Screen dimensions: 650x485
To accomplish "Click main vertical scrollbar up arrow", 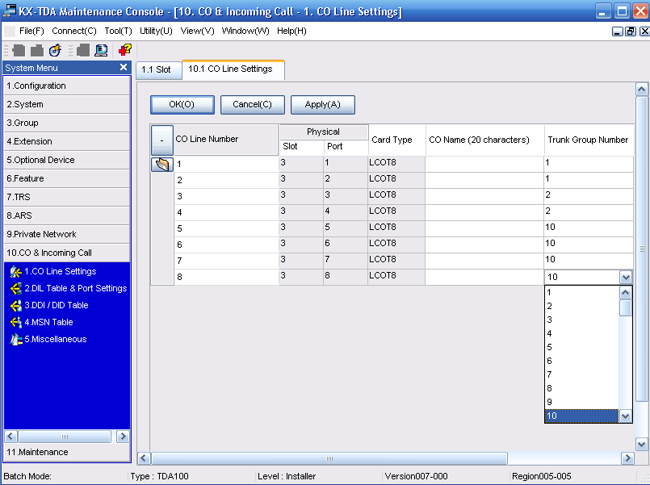I will [641, 90].
